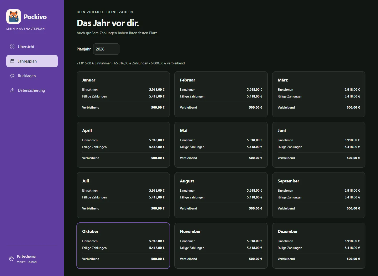Click the "6.000,00 € verbleibend" summary text

[168, 63]
